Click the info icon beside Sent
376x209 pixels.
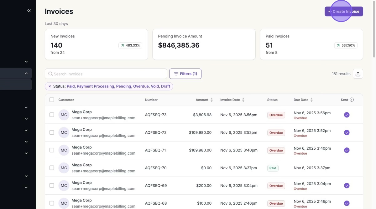352,100
